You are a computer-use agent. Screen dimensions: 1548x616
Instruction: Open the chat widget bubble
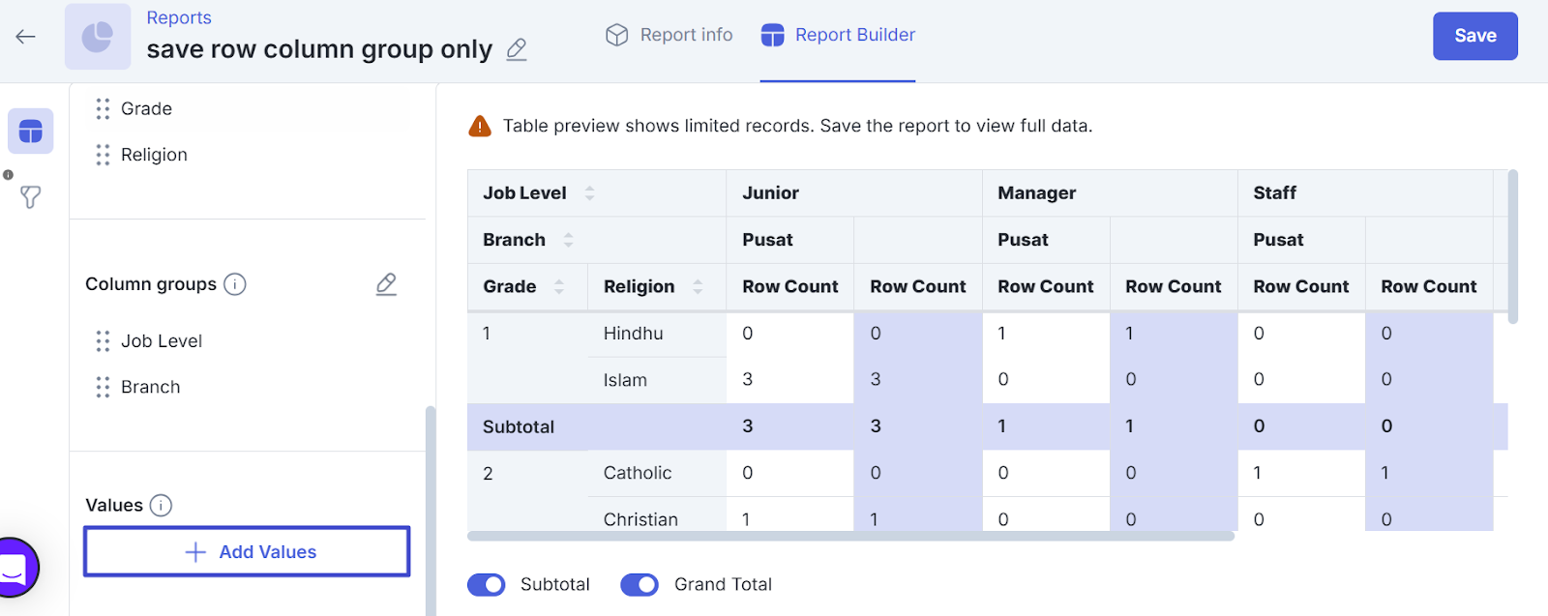click(x=14, y=568)
